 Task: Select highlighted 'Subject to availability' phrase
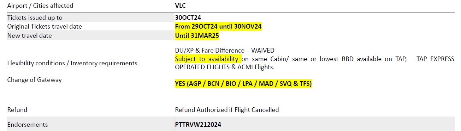coord(208,59)
